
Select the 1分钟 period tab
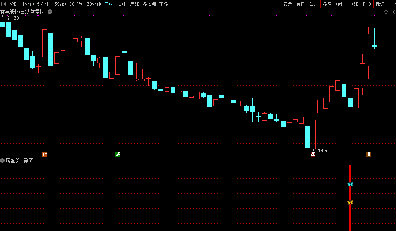[28, 4]
